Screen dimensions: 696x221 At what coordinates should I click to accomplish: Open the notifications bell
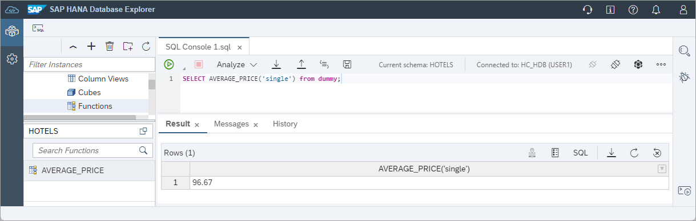pos(656,10)
